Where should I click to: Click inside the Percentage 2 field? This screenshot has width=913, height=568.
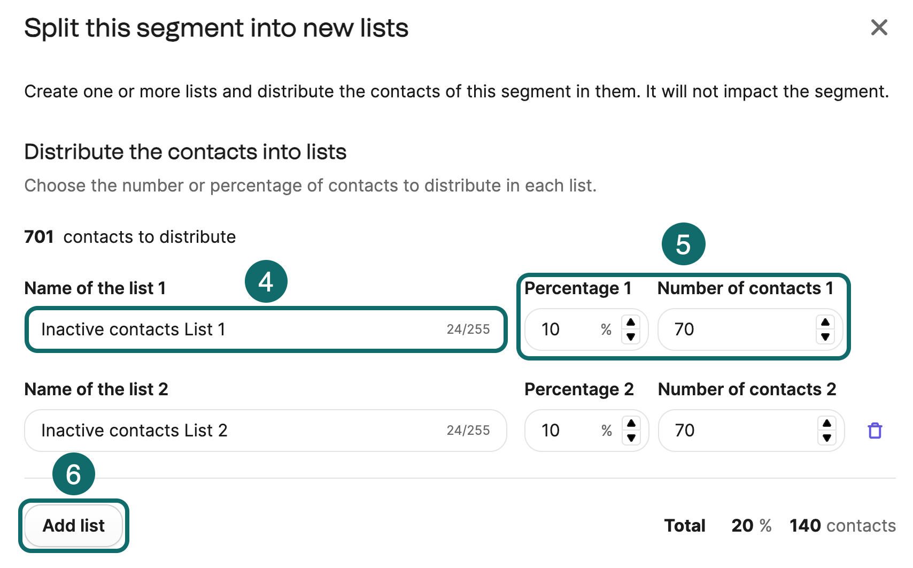point(567,431)
